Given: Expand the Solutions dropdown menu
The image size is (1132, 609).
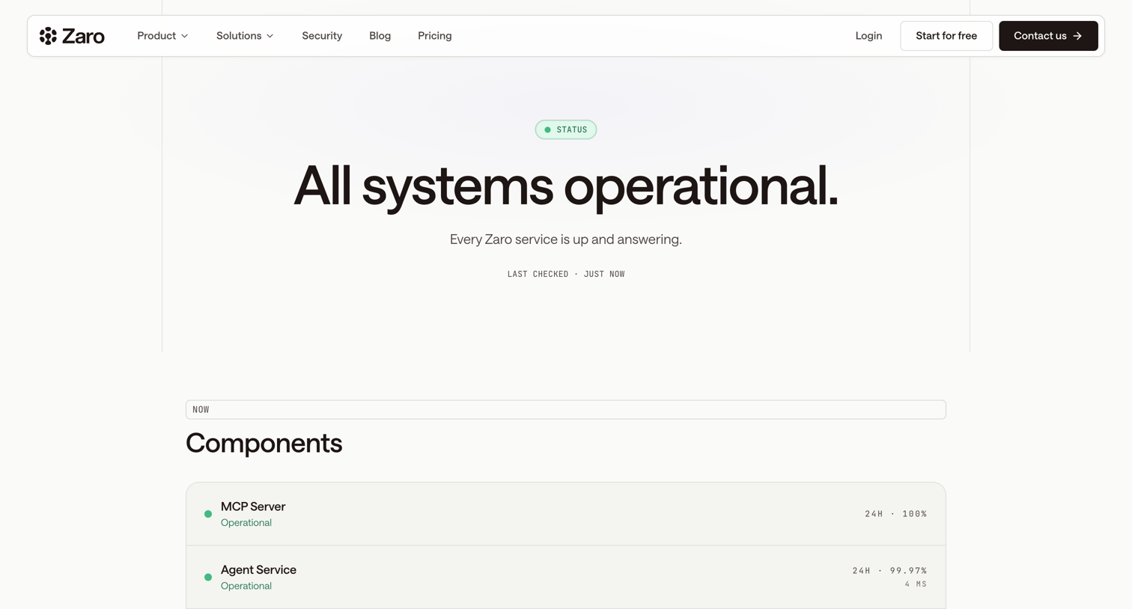Looking at the screenshot, I should (245, 36).
